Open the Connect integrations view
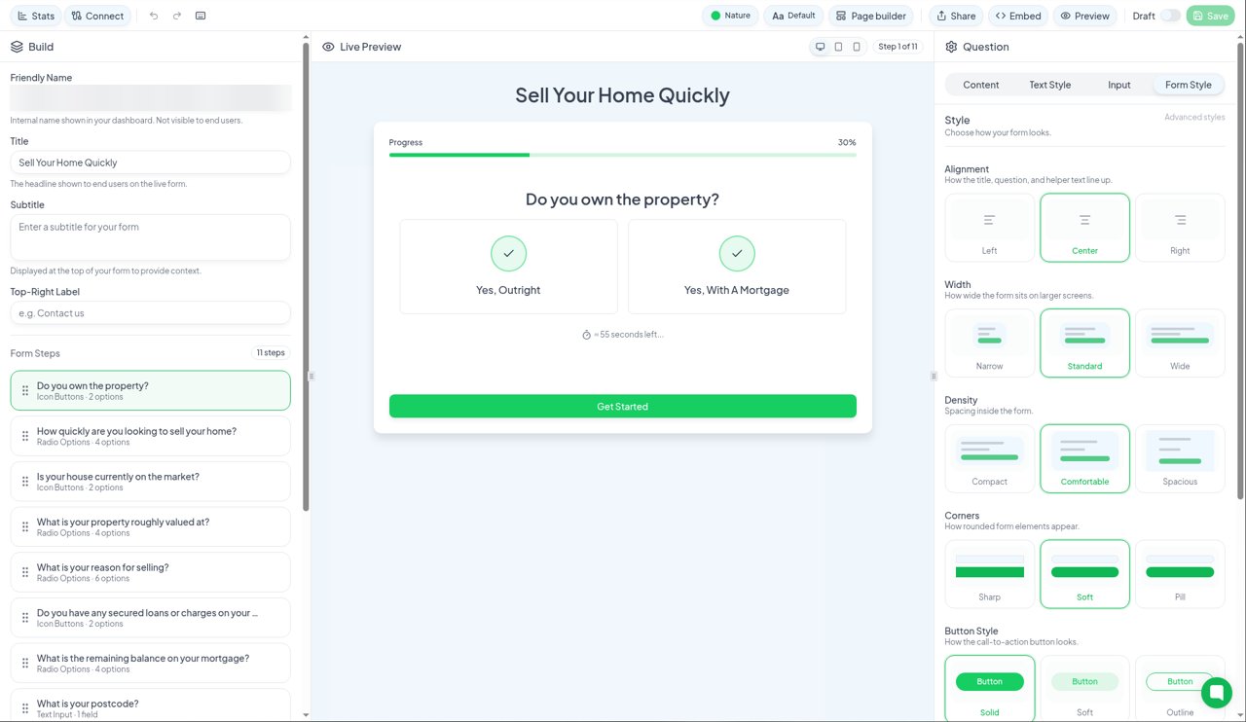1246x722 pixels. click(x=98, y=16)
